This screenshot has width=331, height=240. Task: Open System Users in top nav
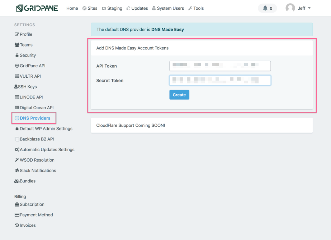tap(170, 8)
